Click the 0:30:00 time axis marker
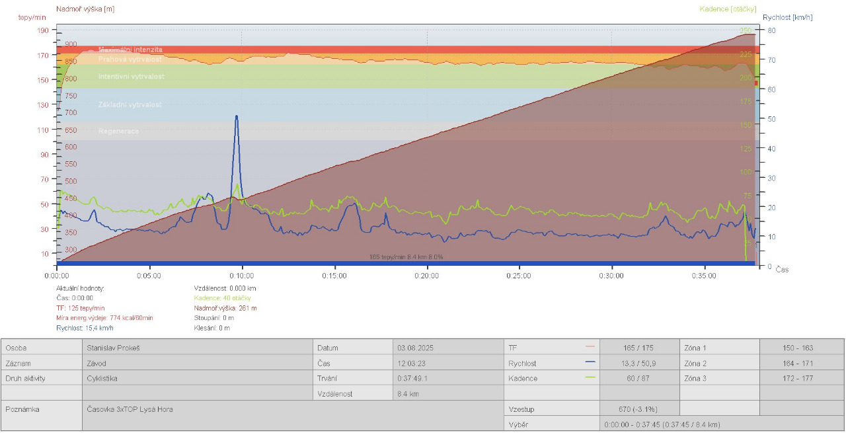846x433 pixels. point(611,276)
